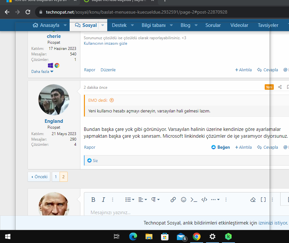Click the address bar URL
This screenshot has height=243, width=289.
[136, 12]
